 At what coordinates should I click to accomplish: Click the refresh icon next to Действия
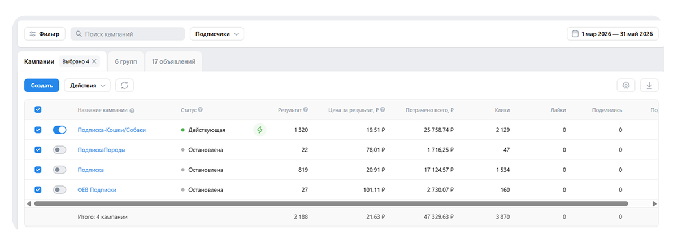[124, 85]
